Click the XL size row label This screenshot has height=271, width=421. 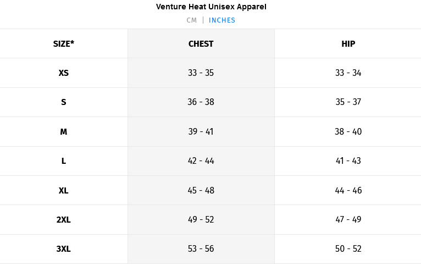64,191
